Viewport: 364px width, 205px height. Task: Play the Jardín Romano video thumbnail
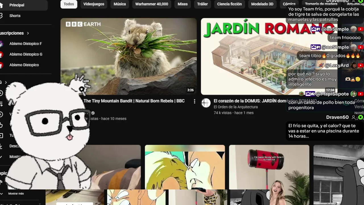coord(269,56)
